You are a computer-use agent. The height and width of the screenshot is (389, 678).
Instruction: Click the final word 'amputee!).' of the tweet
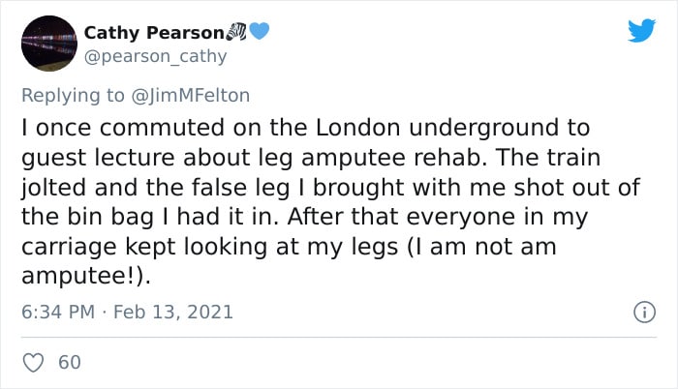pyautogui.click(x=86, y=277)
